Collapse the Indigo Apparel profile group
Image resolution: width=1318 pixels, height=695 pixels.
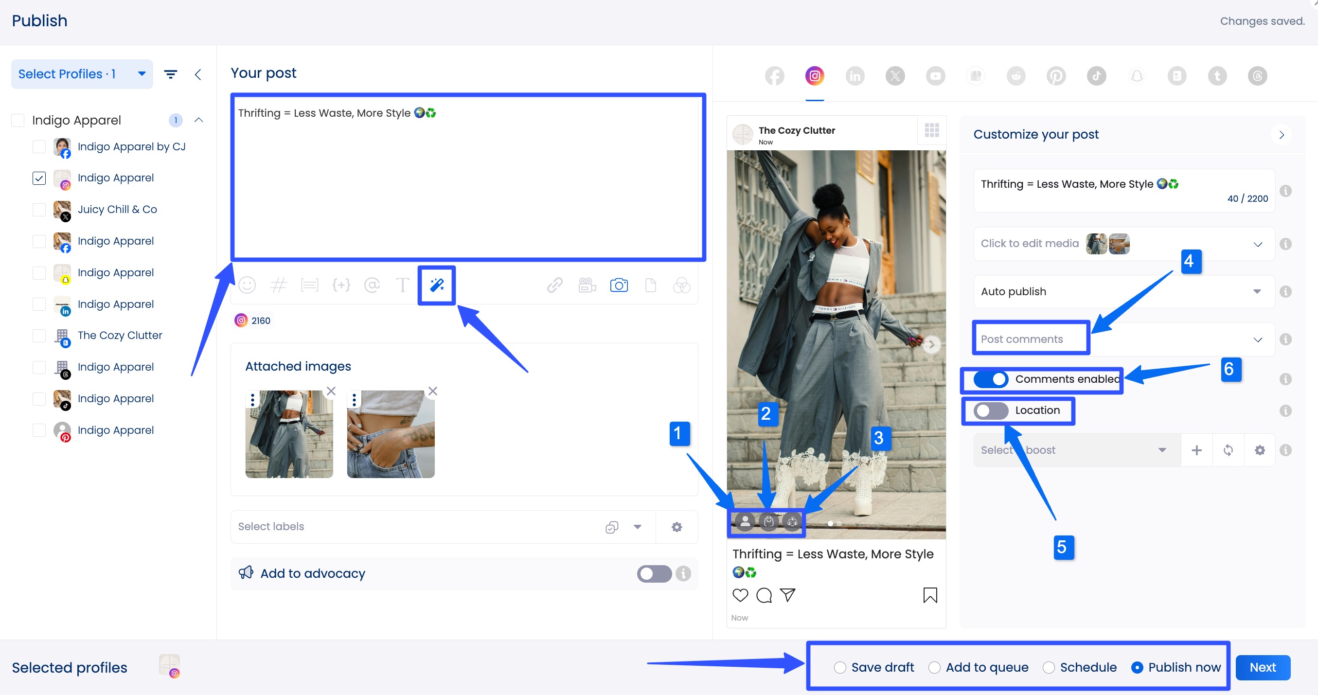point(198,120)
